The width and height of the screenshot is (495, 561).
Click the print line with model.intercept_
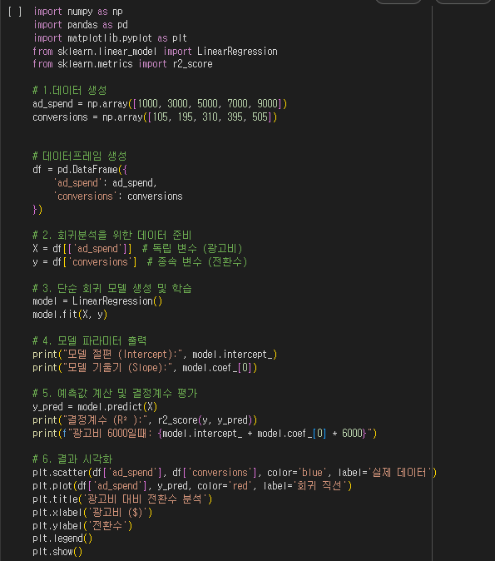point(155,355)
